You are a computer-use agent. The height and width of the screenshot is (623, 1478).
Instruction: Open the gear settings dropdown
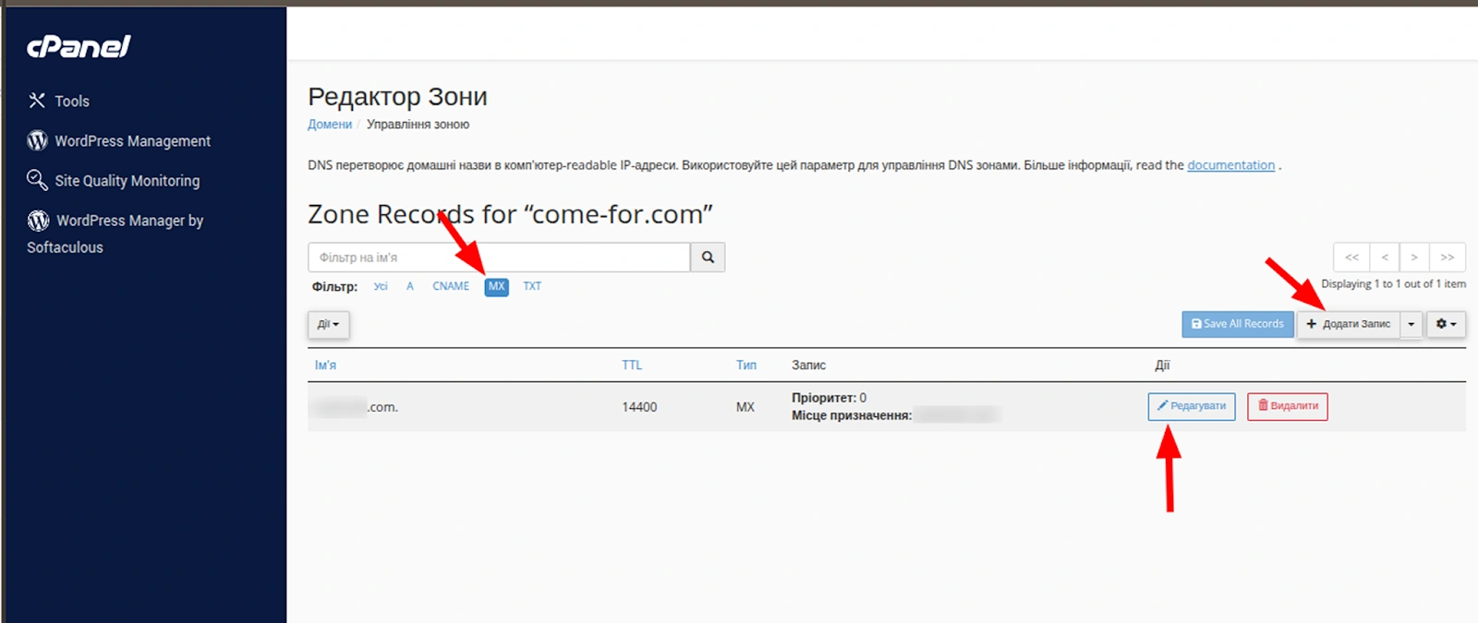point(1447,324)
